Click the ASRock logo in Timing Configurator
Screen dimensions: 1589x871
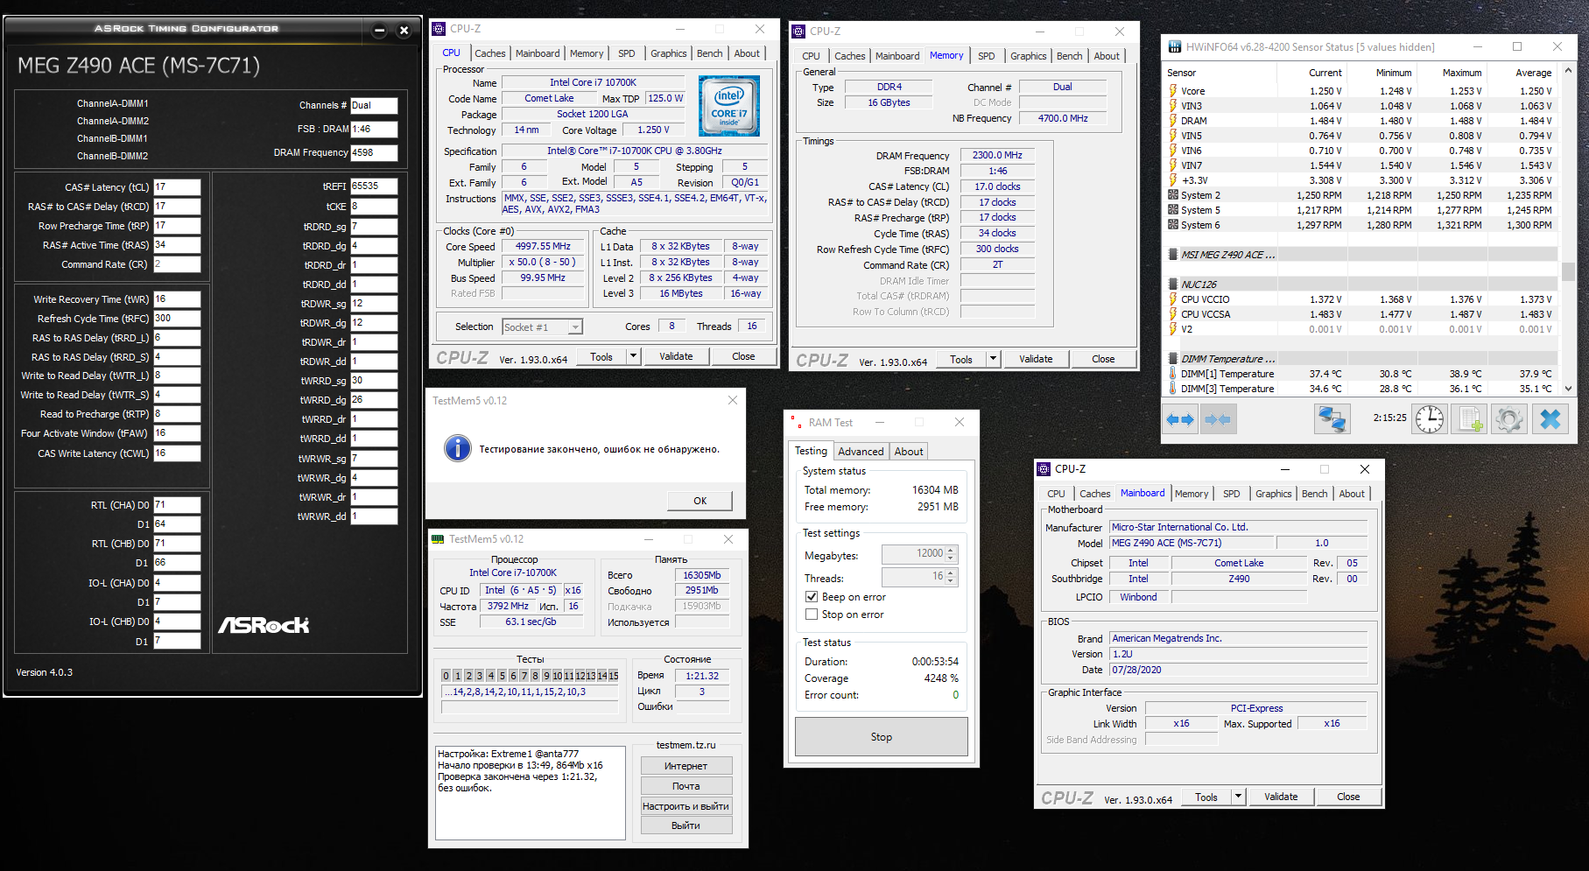pos(264,625)
